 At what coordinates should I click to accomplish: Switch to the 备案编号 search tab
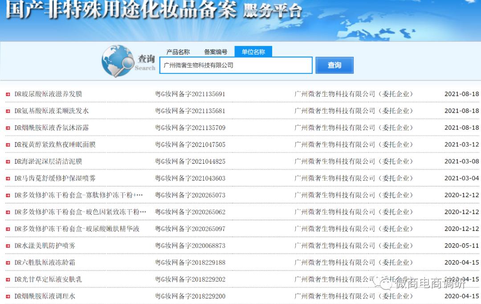(x=216, y=52)
